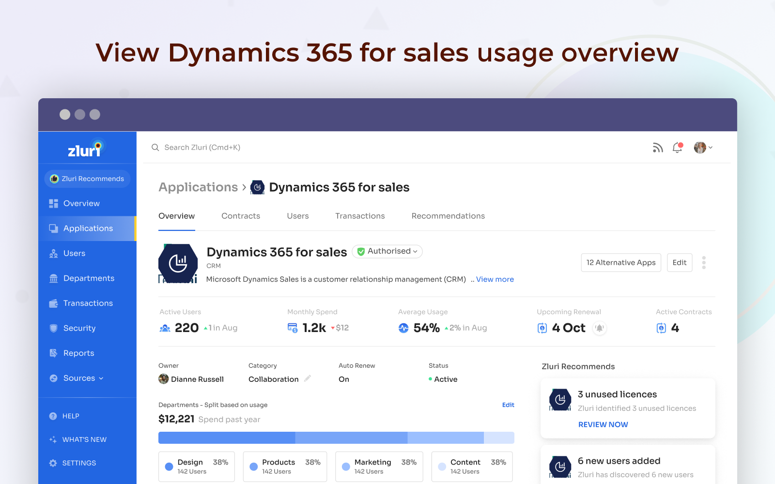This screenshot has height=484, width=775.
Task: Click the Monthly Spend card icon
Action: [x=293, y=328]
